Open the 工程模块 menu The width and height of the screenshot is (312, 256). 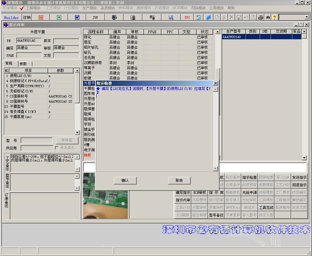point(33,8)
